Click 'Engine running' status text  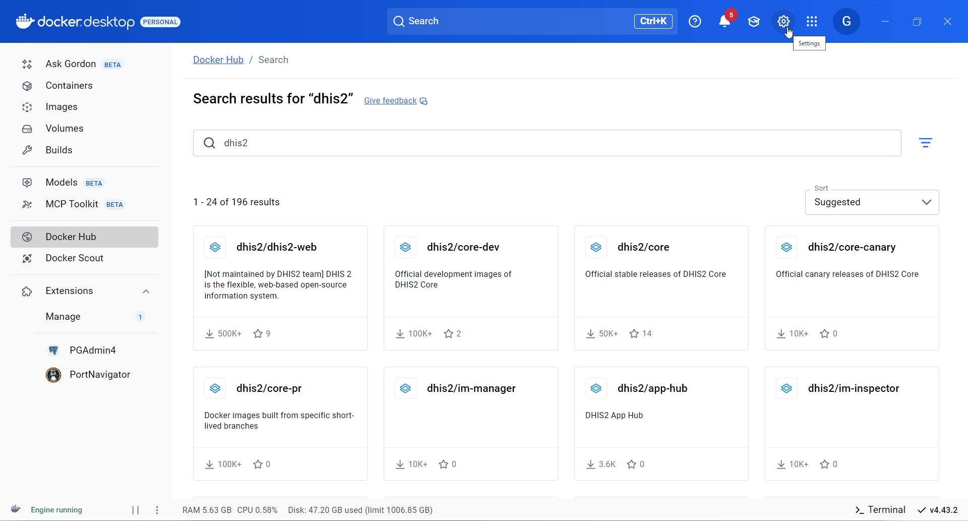point(56,510)
